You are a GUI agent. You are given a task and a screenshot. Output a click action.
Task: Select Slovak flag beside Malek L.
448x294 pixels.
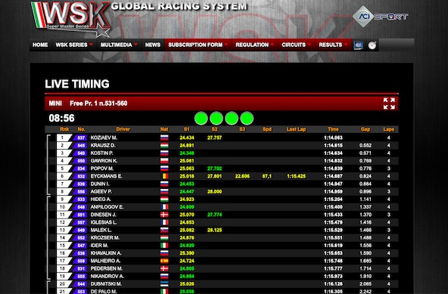coord(164,230)
